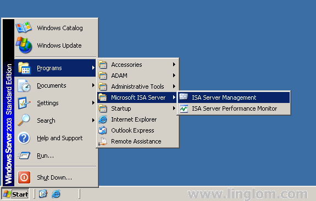Click the ISA Server Performance Monitor graph icon
This screenshot has width=316, height=201.
coord(184,108)
